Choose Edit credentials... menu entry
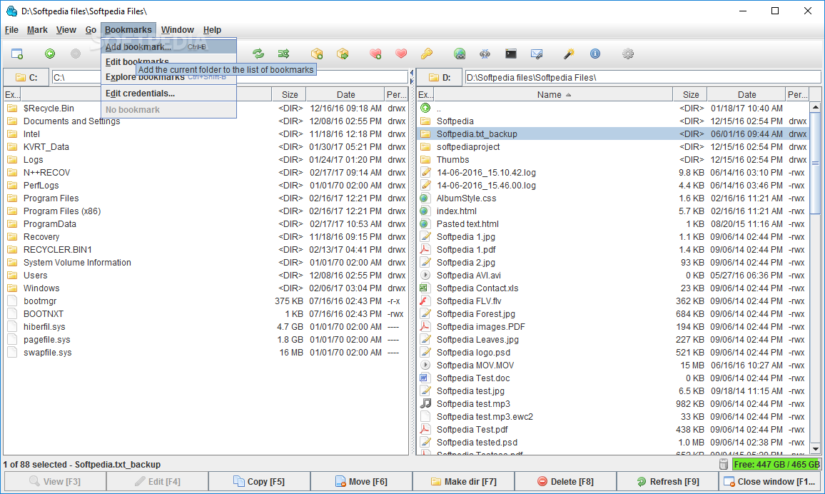825x494 pixels. click(x=169, y=93)
